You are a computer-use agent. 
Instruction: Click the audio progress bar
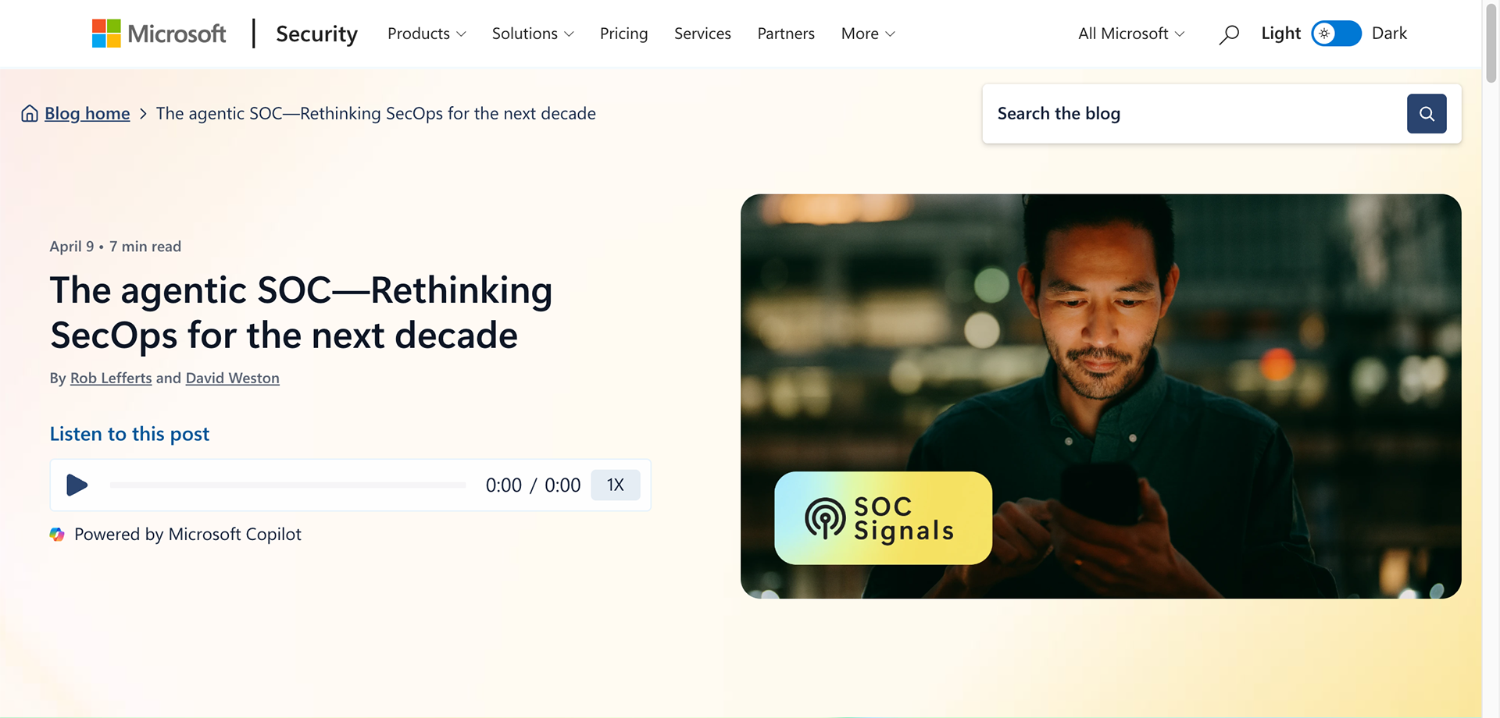tap(287, 485)
